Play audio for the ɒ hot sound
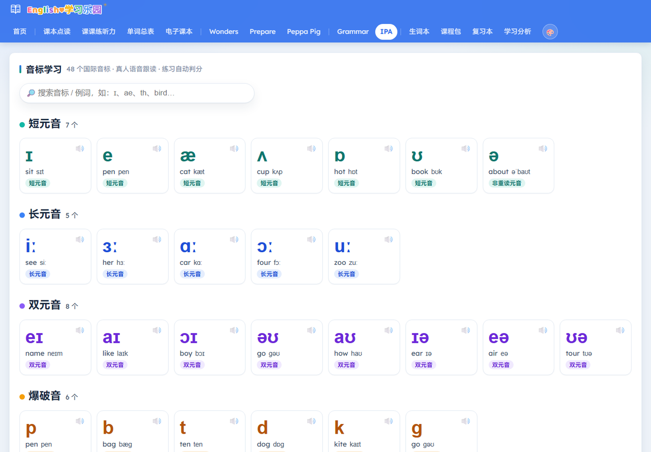This screenshot has height=452, width=651. point(389,148)
